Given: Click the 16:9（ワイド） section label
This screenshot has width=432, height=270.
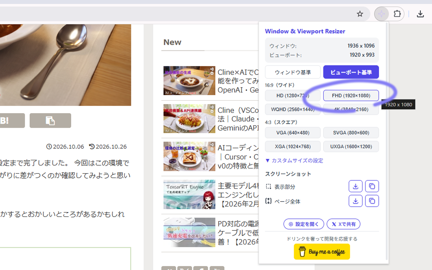Looking at the screenshot, I should pyautogui.click(x=280, y=85).
